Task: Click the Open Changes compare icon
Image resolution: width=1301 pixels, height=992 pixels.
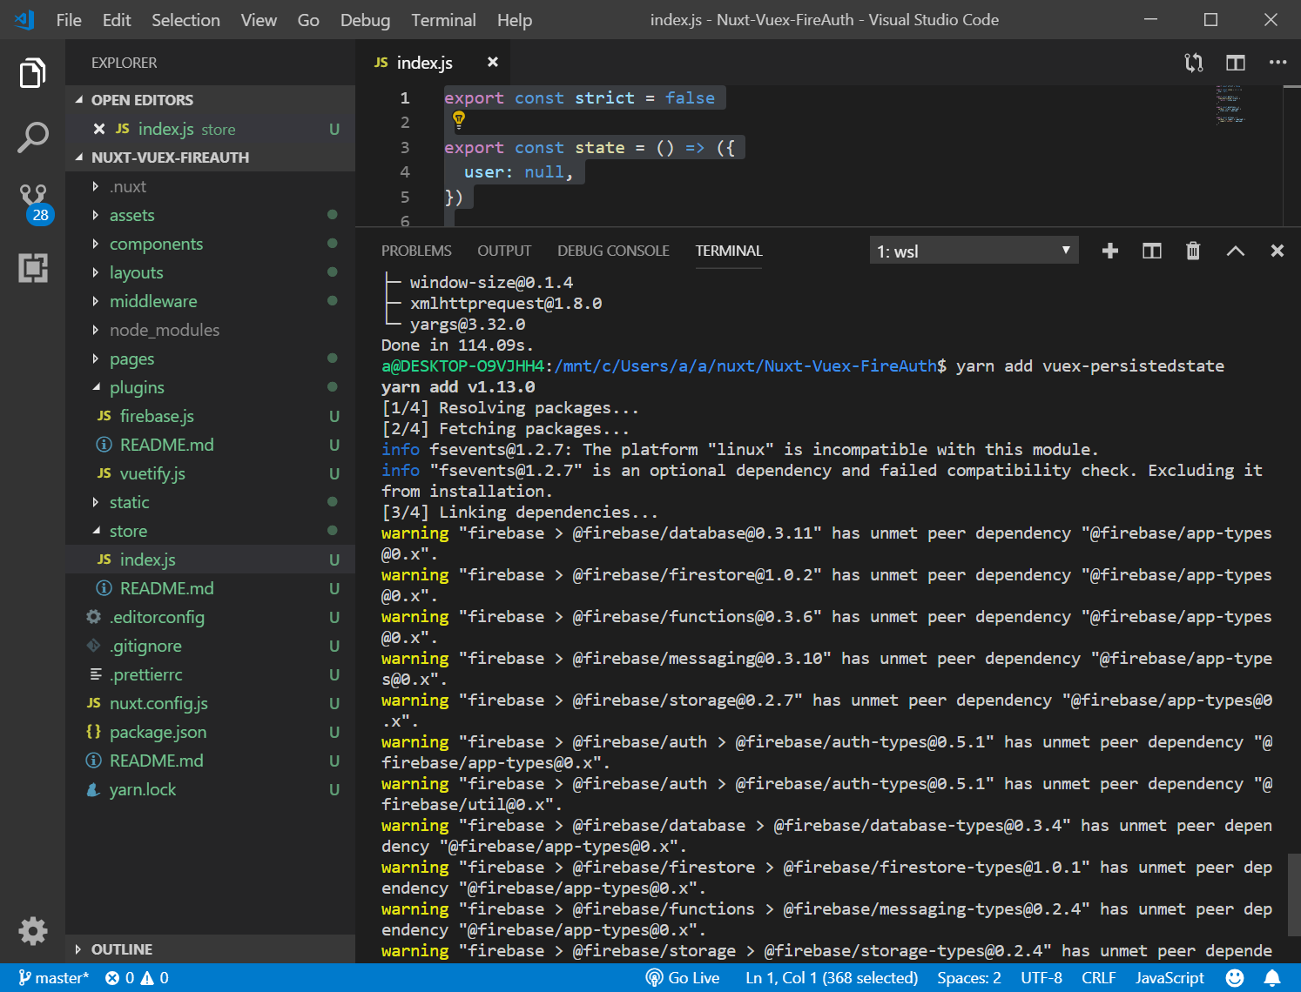Action: point(1193,63)
